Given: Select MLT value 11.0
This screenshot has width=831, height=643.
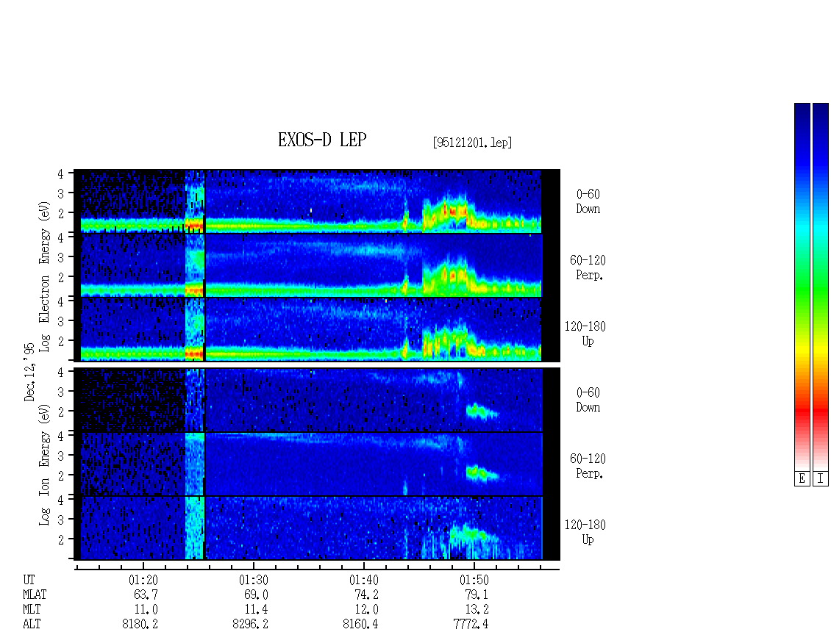Looking at the screenshot, I should (146, 609).
